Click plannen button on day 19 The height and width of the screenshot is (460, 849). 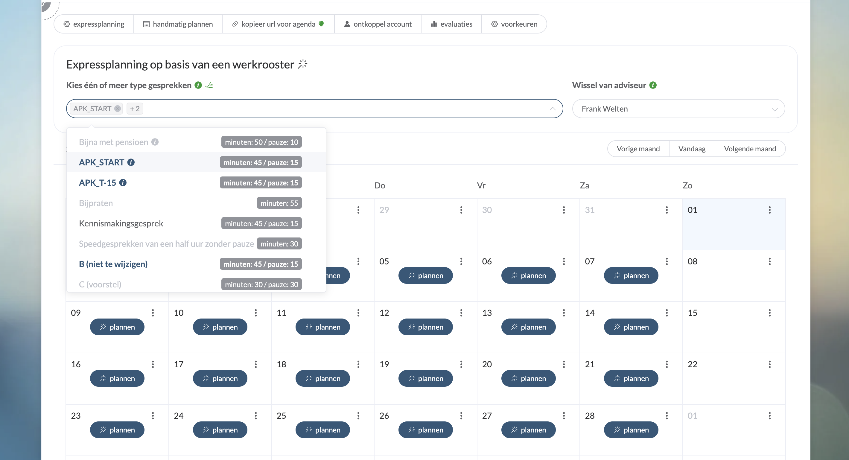425,379
